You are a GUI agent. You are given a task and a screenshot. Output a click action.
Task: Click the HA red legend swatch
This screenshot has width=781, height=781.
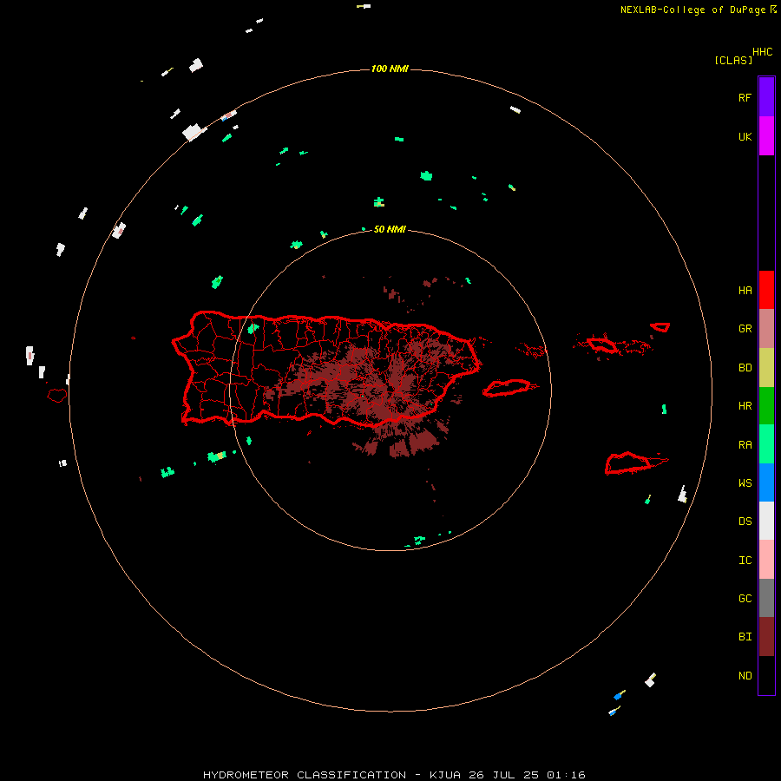pos(766,290)
